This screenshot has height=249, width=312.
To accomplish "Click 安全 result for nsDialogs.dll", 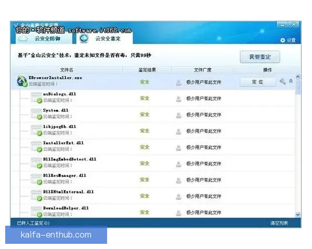I will pyautogui.click(x=145, y=98).
